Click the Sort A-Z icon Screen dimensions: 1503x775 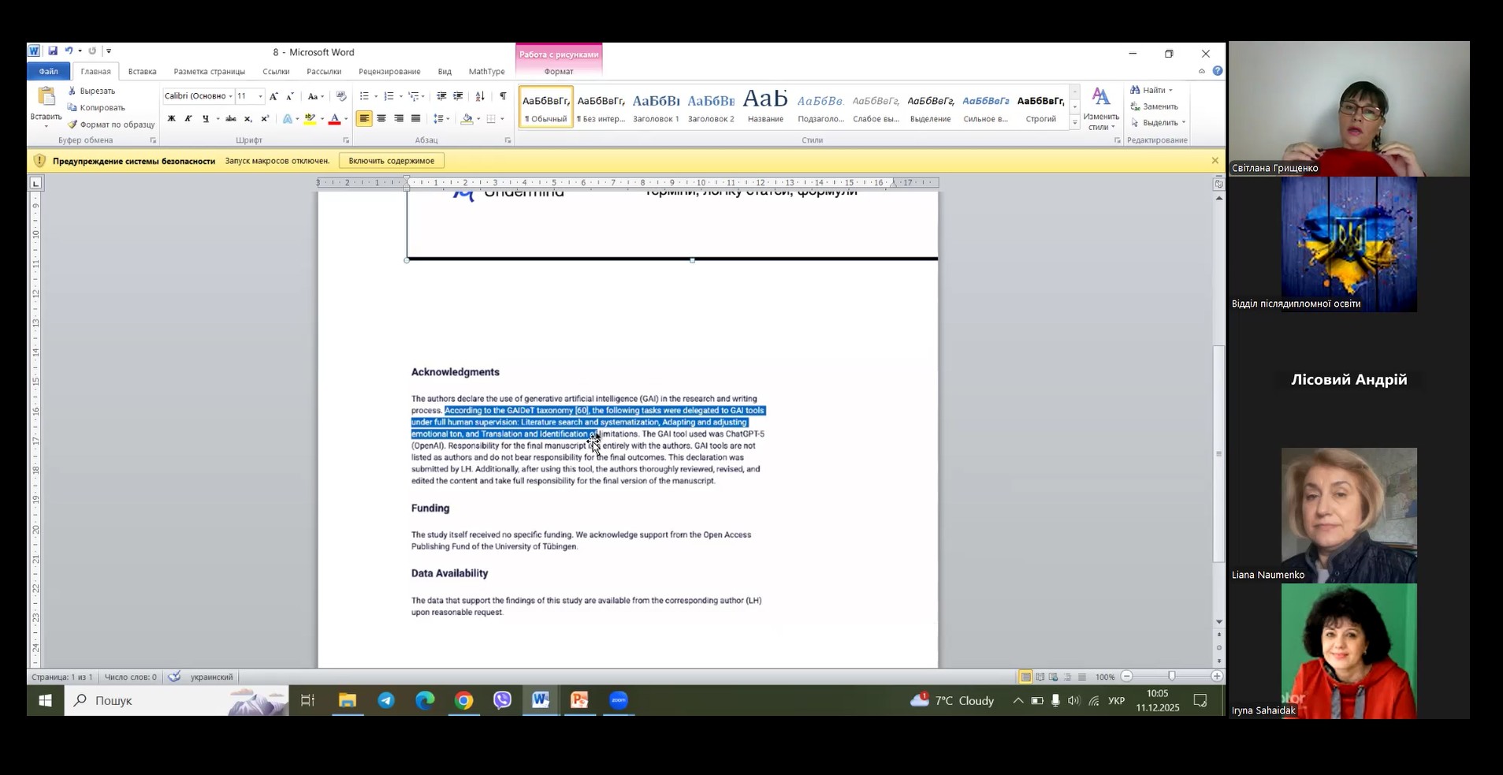(480, 96)
